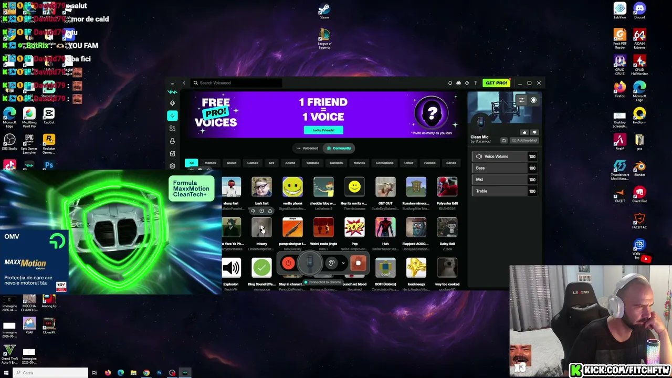Viewport: 672px width, 378px height.
Task: Toggle the hear-myself ear button
Action: [x=331, y=263]
